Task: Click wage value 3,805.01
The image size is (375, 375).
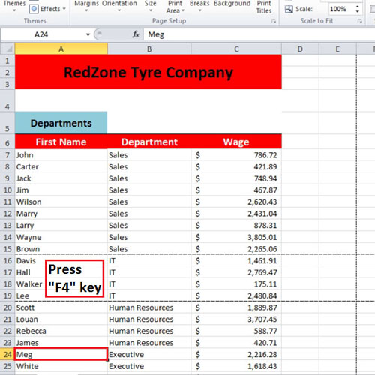Action: [236, 237]
